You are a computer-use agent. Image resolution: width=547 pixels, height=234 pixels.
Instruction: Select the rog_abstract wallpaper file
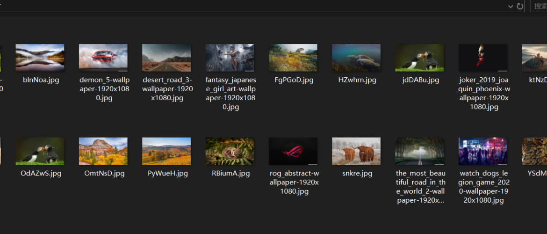point(293,151)
